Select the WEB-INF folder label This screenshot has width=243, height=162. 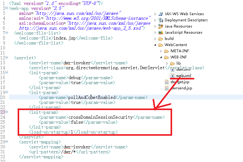[179, 57]
